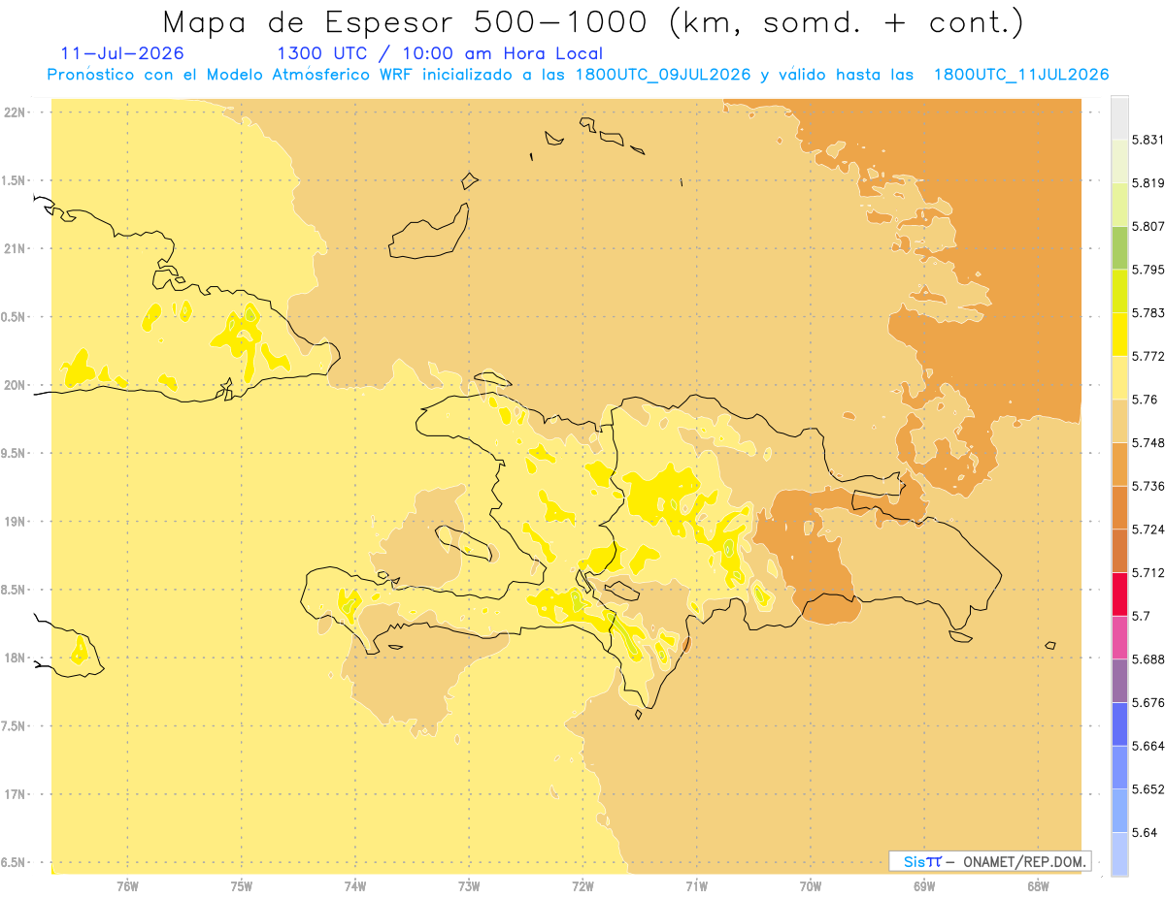Click the '19N' latitude label
Image resolution: width=1165 pixels, height=899 pixels.
(17, 522)
